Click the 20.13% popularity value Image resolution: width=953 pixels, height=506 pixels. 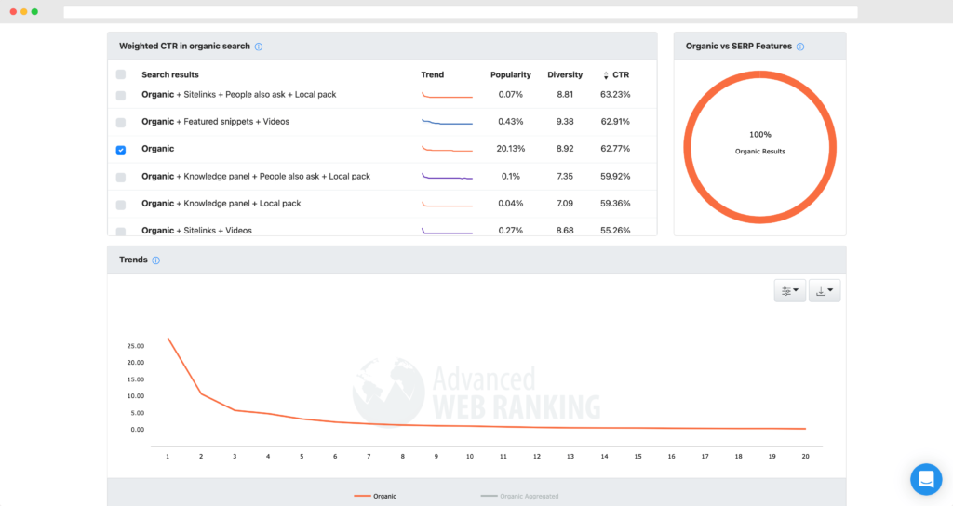(511, 149)
